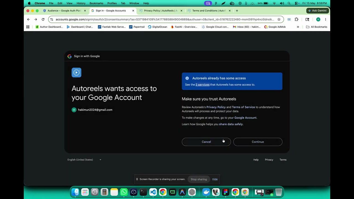Open Finder from the dock
Image resolution: width=354 pixels, height=199 pixels.
tap(75, 192)
